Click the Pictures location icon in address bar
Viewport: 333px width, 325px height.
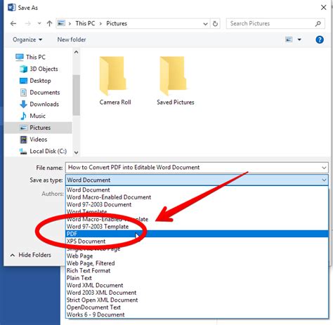tap(61, 23)
